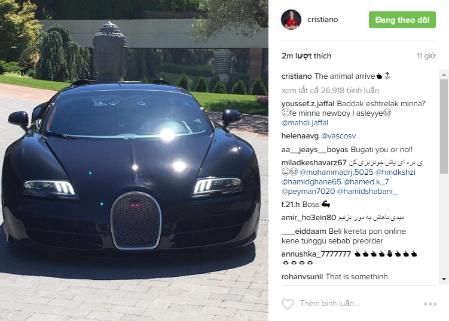
Task: Open the @mahdi.jaffal mention
Action: click(x=305, y=123)
